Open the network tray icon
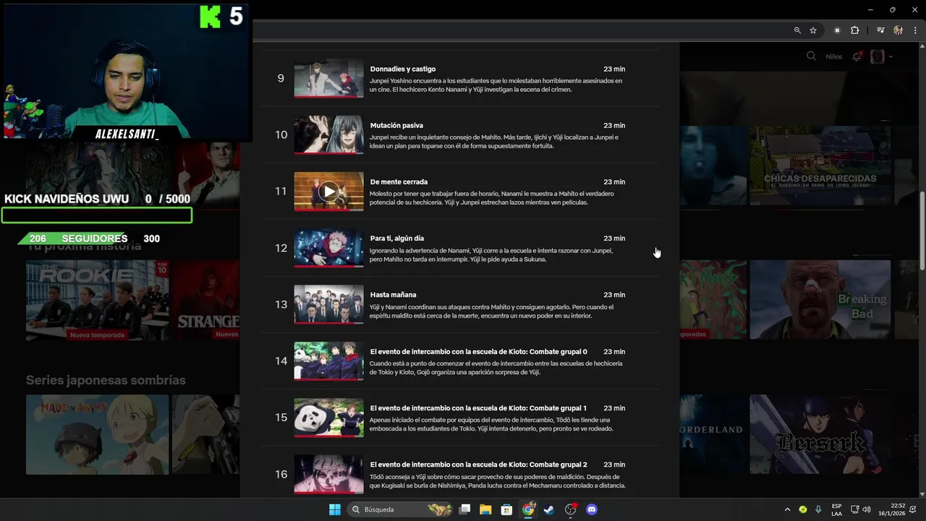The width and height of the screenshot is (926, 521). (854, 509)
